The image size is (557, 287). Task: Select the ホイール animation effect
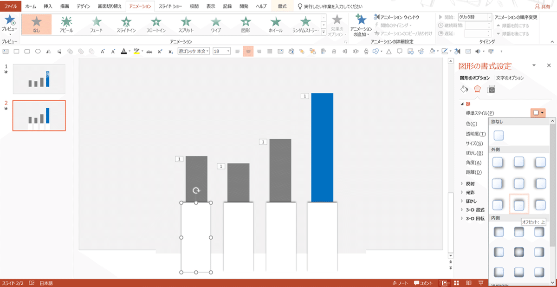276,25
